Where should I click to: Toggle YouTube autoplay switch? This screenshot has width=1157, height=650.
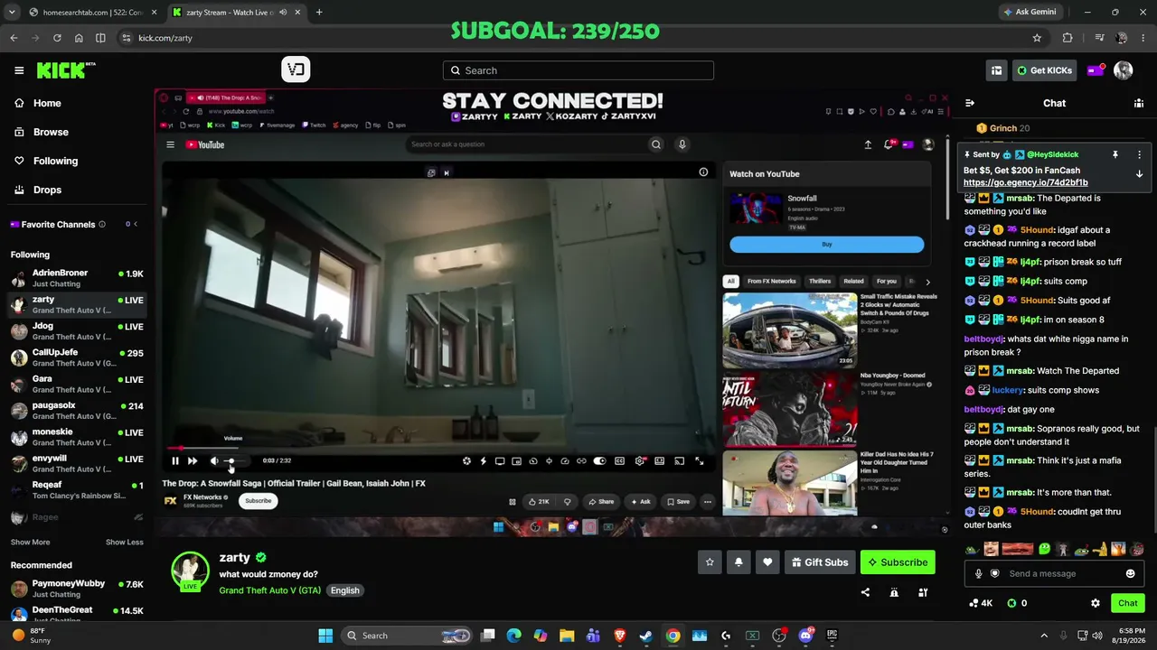coord(599,461)
